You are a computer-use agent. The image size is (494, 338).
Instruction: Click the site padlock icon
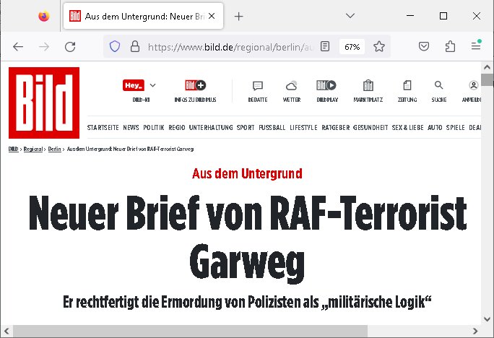click(135, 47)
